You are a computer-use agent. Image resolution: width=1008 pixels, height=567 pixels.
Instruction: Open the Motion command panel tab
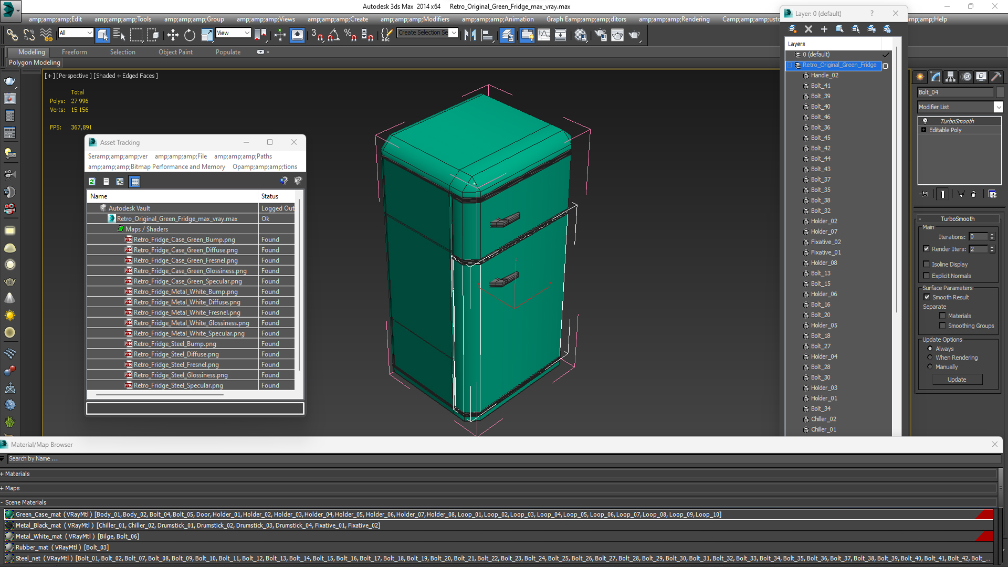click(967, 77)
